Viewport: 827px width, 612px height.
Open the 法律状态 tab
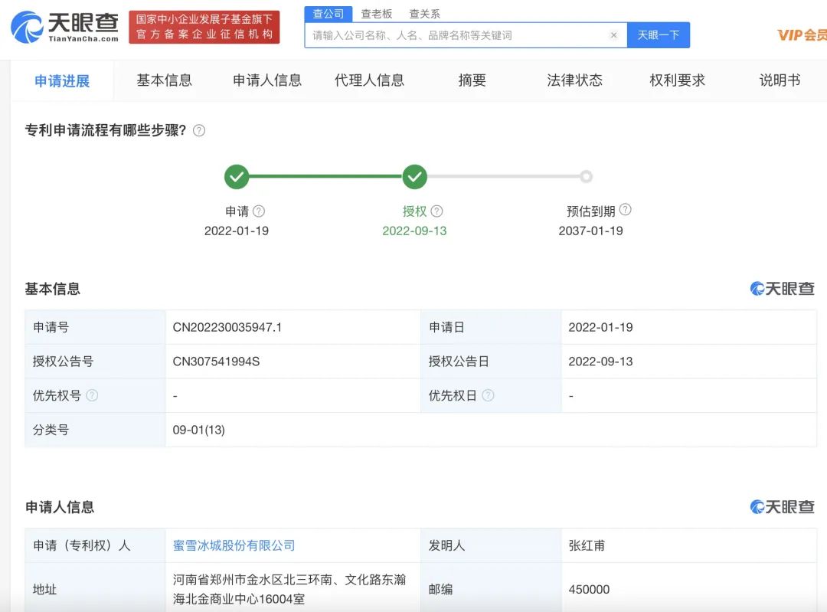tap(574, 80)
